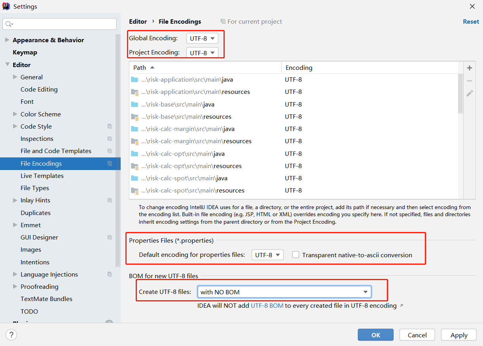The image size is (483, 346).
Task: Click UTF-8 encoding cell of risk-base java row
Action: (x=293, y=105)
